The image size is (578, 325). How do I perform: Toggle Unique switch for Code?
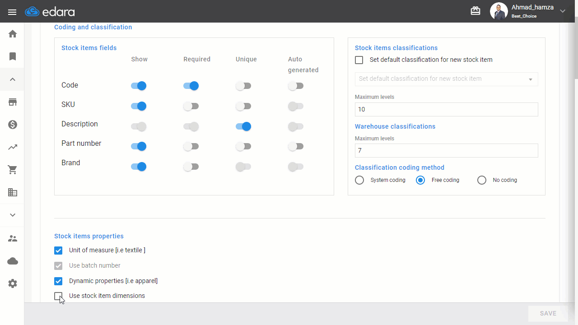point(243,86)
